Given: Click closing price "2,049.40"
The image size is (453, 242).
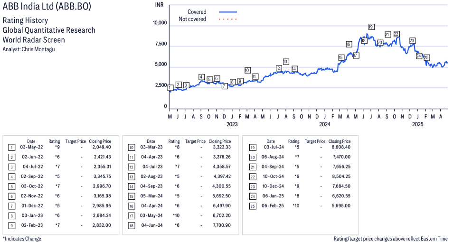Looking at the screenshot, I should 102,147.
